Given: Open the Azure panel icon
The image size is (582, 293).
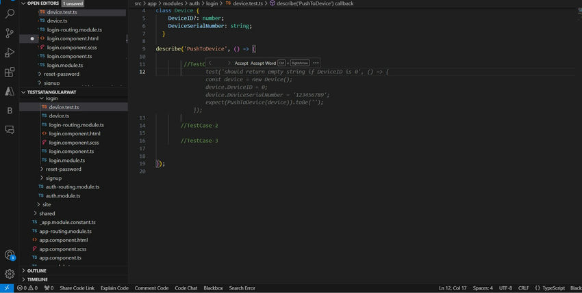Looking at the screenshot, I should tap(10, 91).
